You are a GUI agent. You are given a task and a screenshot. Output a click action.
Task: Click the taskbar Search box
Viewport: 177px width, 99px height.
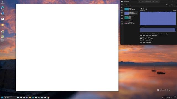click(x=11, y=97)
